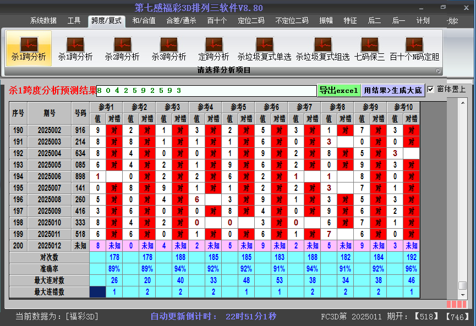The height and width of the screenshot is (326, 476).
Task: Select period cell 2025002
Action: (x=50, y=130)
